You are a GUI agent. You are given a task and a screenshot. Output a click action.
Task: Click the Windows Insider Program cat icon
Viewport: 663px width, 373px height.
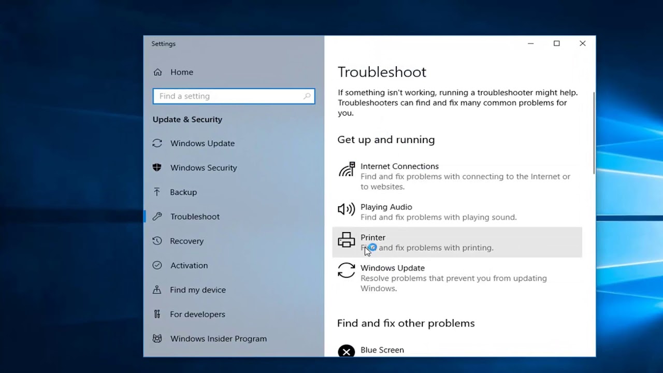pos(157,338)
